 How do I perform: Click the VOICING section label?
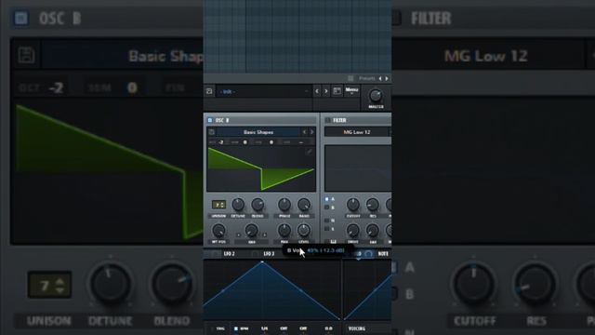(x=357, y=328)
